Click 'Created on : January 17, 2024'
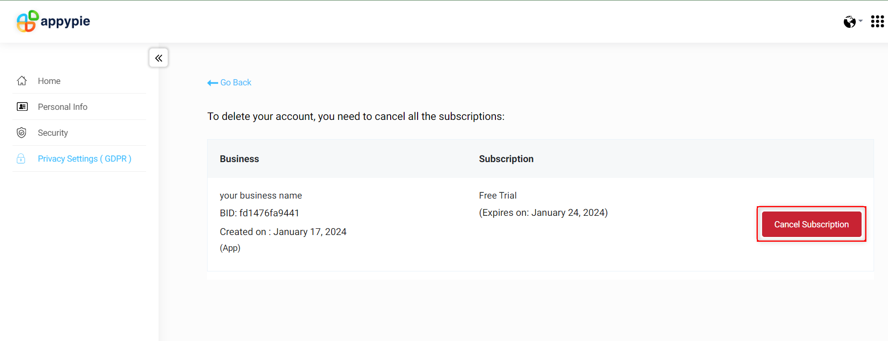The width and height of the screenshot is (888, 341). click(x=283, y=232)
